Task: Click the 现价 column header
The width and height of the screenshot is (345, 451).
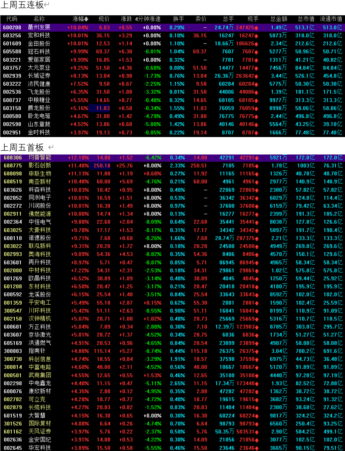Action: point(104,19)
